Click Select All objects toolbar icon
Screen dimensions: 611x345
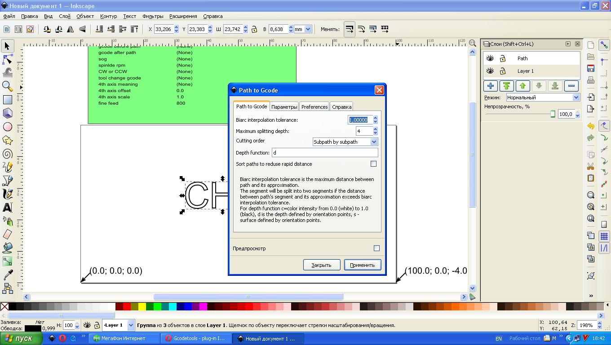click(7, 29)
